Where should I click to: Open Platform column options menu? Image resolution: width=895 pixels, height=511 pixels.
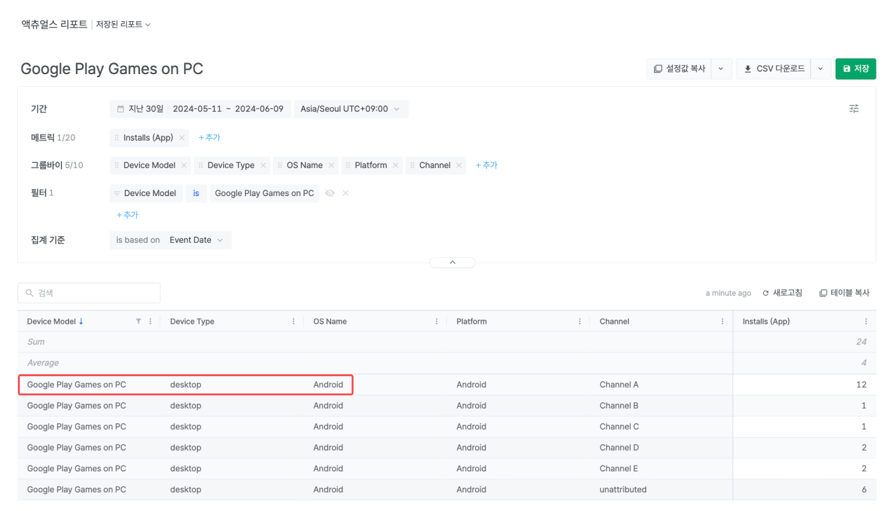(x=580, y=321)
